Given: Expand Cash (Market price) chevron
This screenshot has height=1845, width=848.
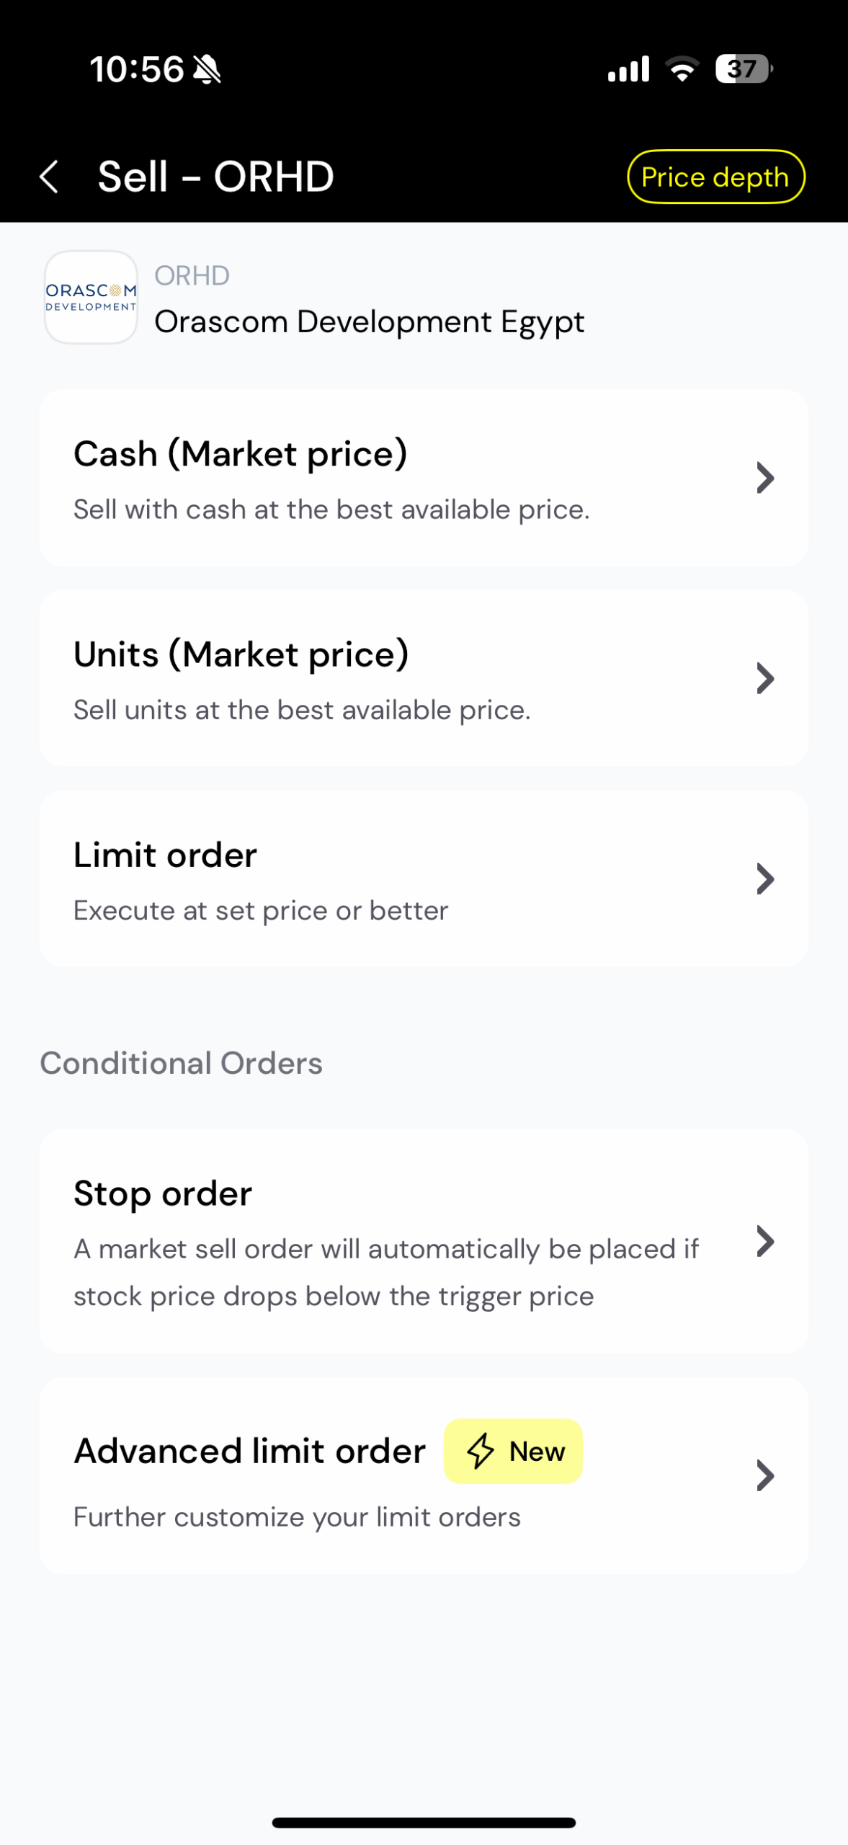Looking at the screenshot, I should click(x=765, y=478).
